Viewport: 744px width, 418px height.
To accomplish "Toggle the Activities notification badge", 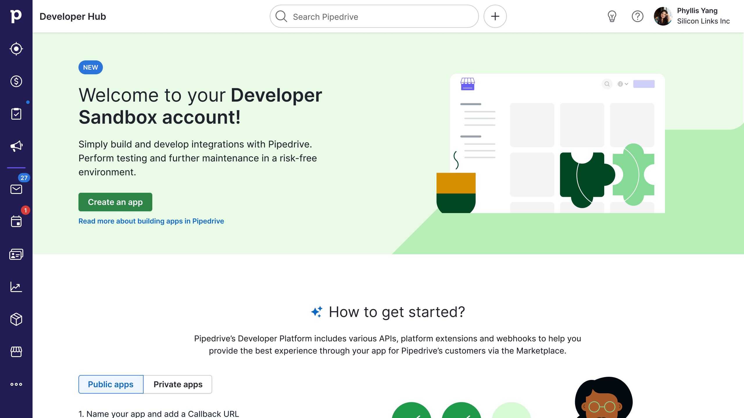I will (25, 210).
